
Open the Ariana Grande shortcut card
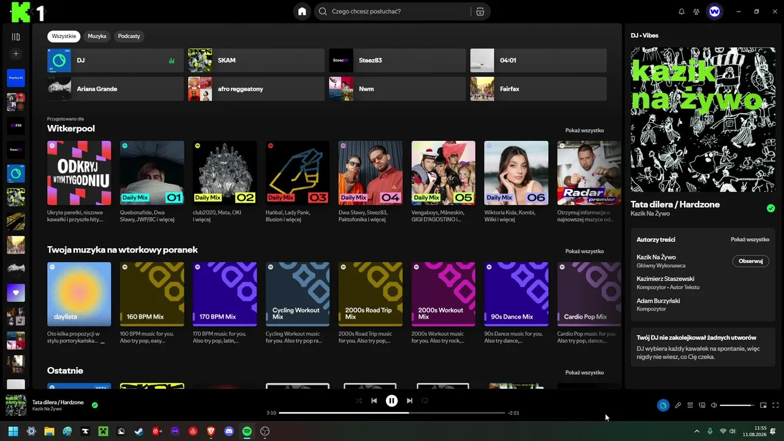pyautogui.click(x=115, y=89)
